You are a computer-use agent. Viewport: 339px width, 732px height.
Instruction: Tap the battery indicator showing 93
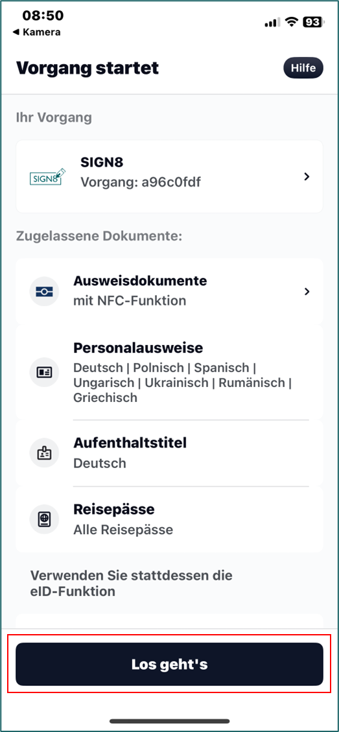313,22
